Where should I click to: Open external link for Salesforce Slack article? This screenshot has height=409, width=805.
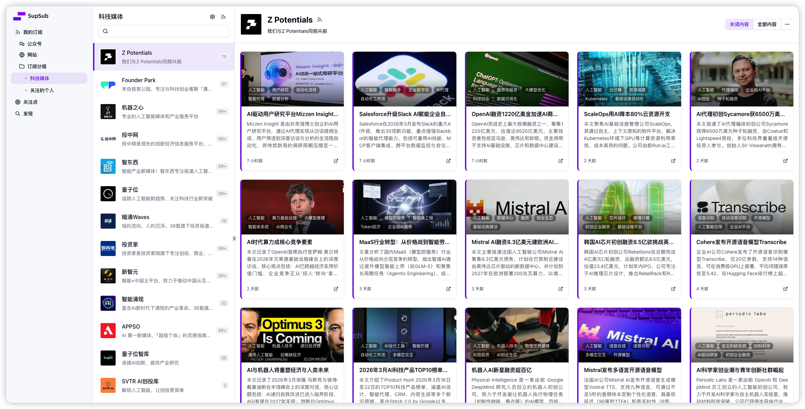click(449, 161)
